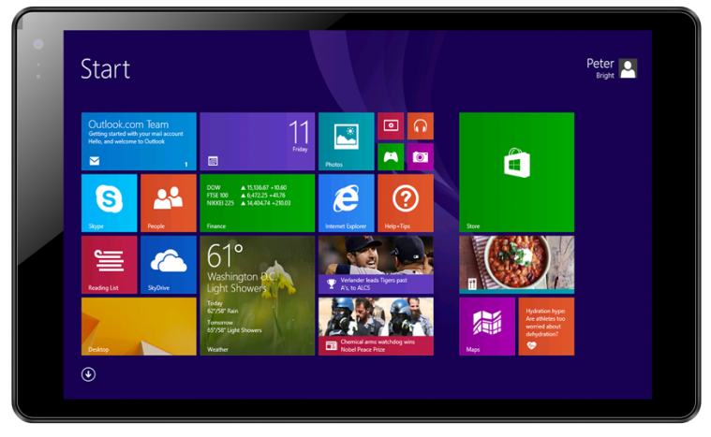Click the Mail envelope icon in Outlook tile
The width and height of the screenshot is (711, 437).
coord(95,161)
